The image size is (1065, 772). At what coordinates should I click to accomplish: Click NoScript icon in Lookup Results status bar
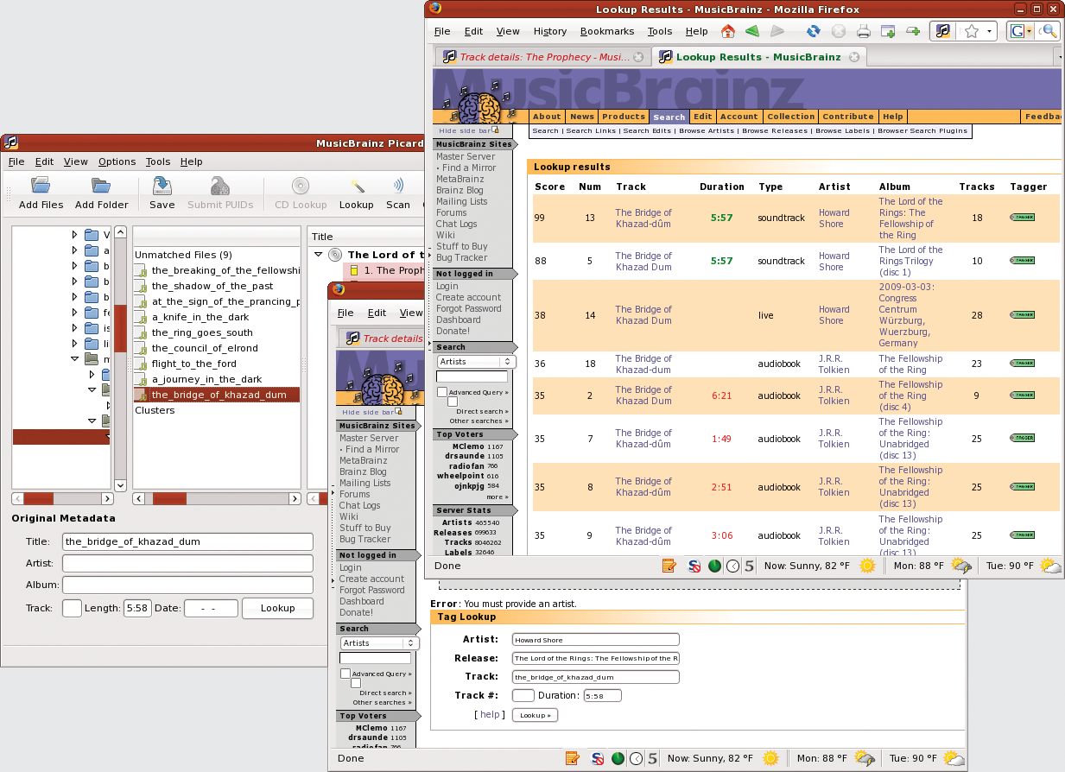[x=694, y=566]
